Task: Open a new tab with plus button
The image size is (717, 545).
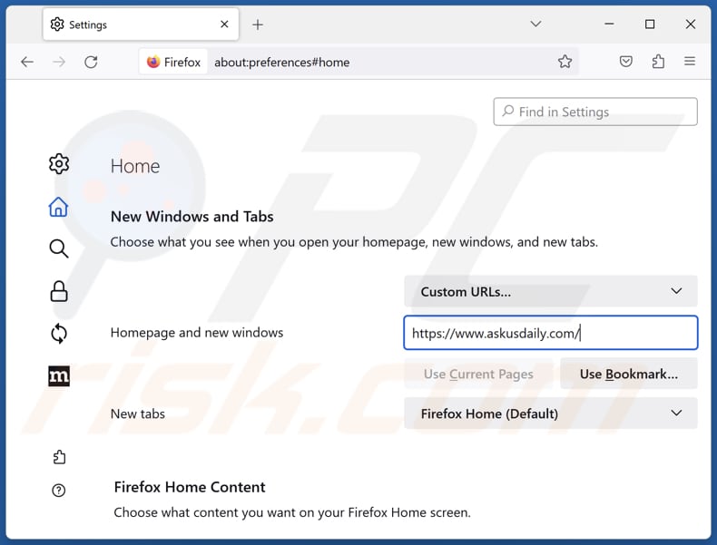Action: click(258, 24)
